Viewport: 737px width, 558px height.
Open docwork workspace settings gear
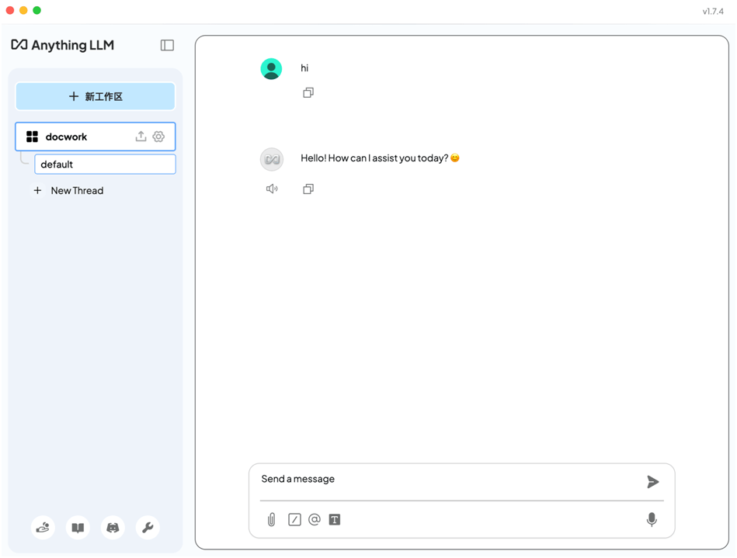point(158,137)
